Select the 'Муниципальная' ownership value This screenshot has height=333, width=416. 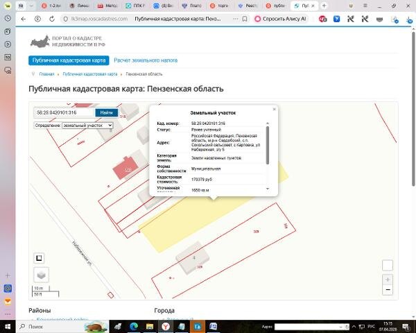tap(206, 169)
